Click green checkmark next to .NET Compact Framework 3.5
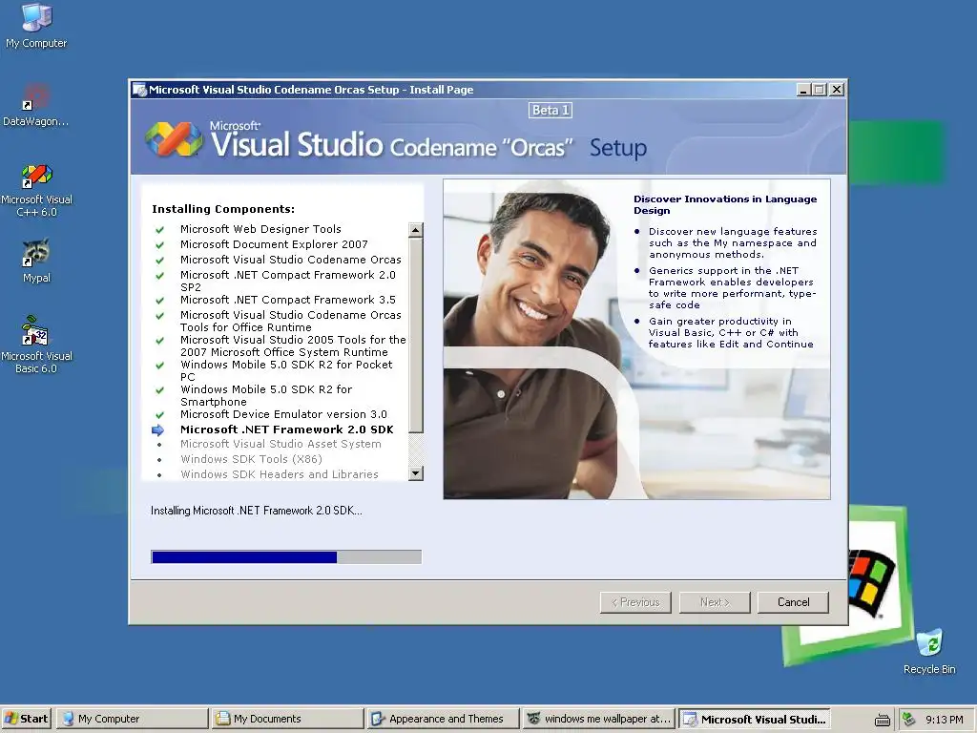Screen dimensions: 977x733 click(x=159, y=301)
